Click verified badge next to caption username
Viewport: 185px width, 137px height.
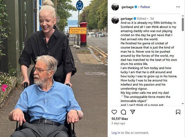coord(135,19)
